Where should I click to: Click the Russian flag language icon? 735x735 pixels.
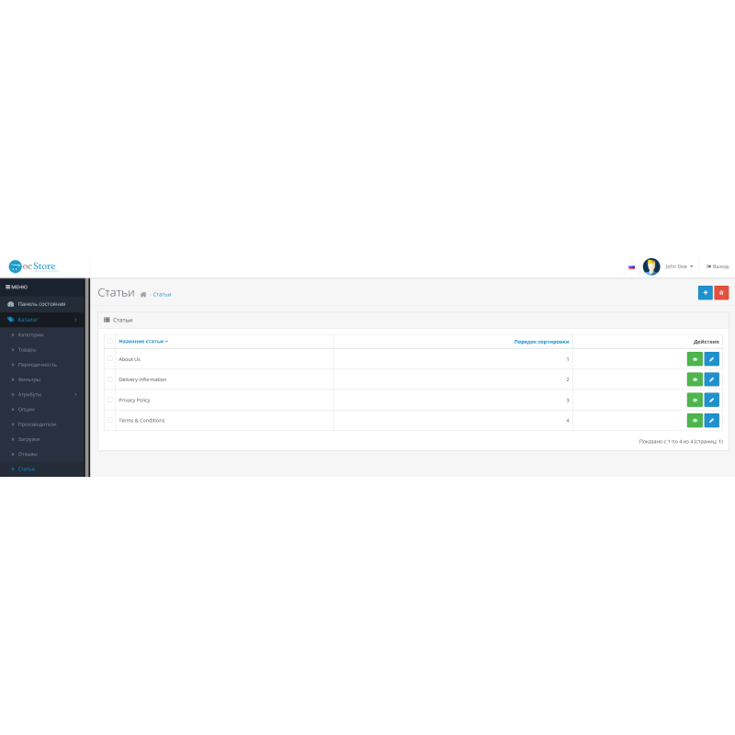(x=631, y=266)
